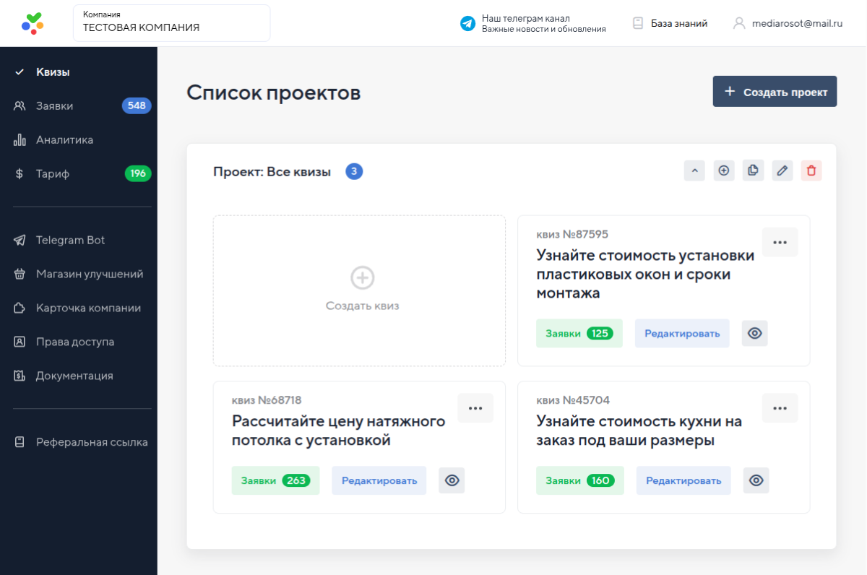The height and width of the screenshot is (575, 867).
Task: Open the three-dot menu for quiz №45704
Action: (780, 407)
